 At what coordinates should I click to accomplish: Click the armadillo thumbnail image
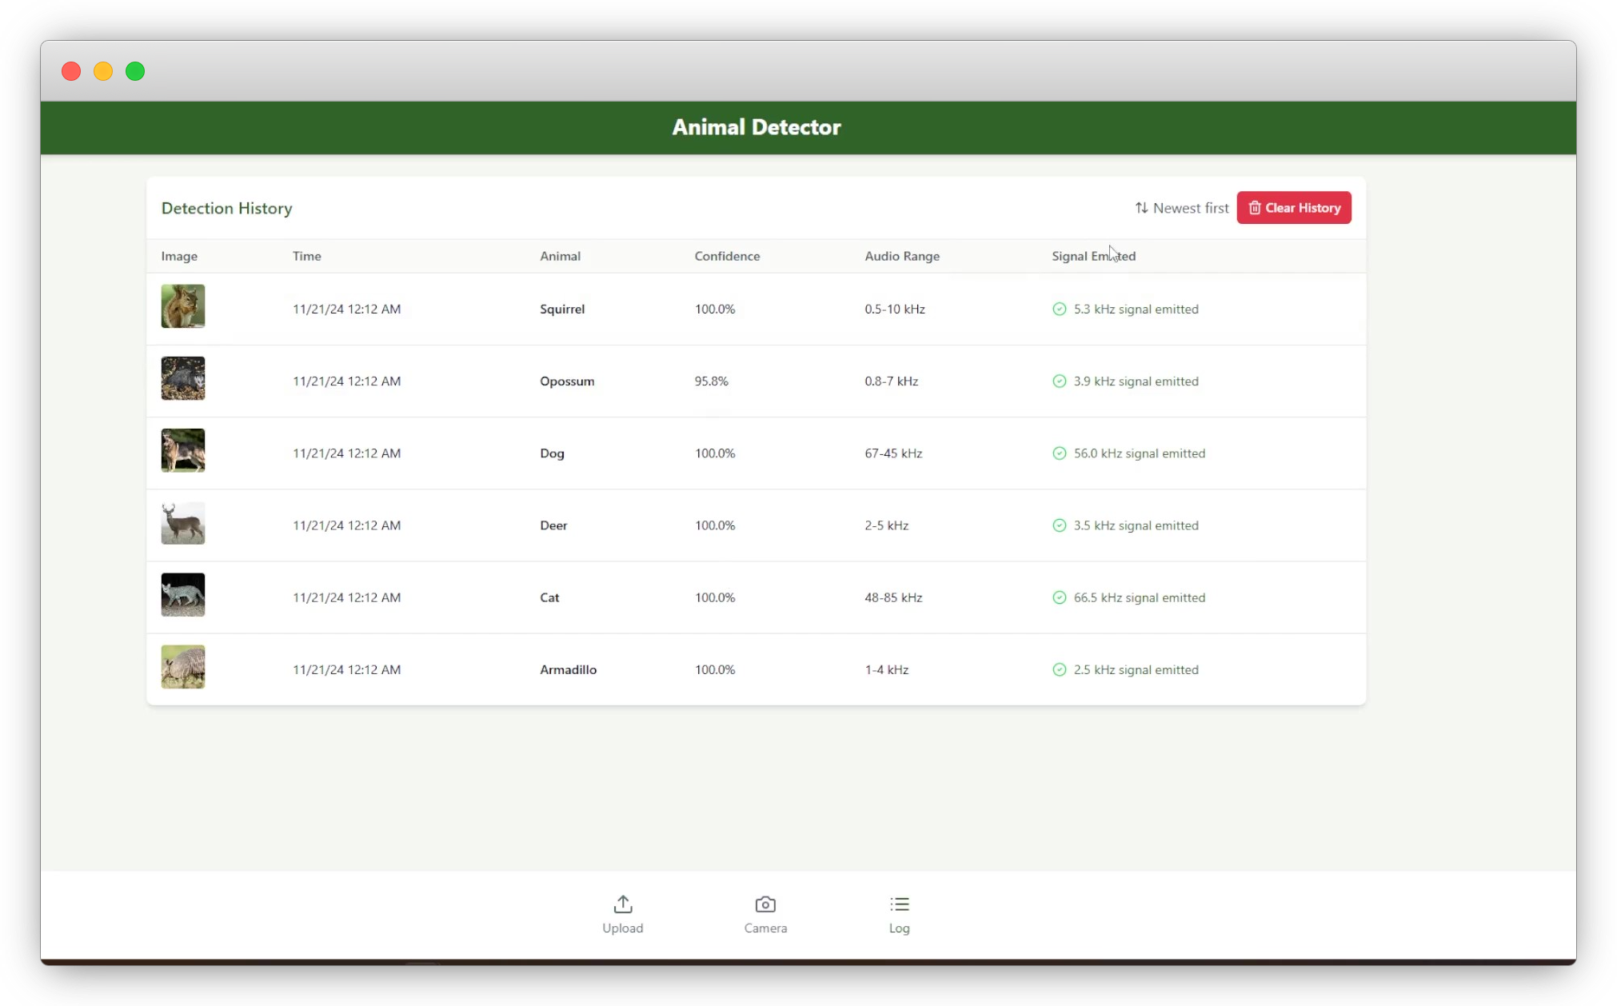(x=183, y=667)
